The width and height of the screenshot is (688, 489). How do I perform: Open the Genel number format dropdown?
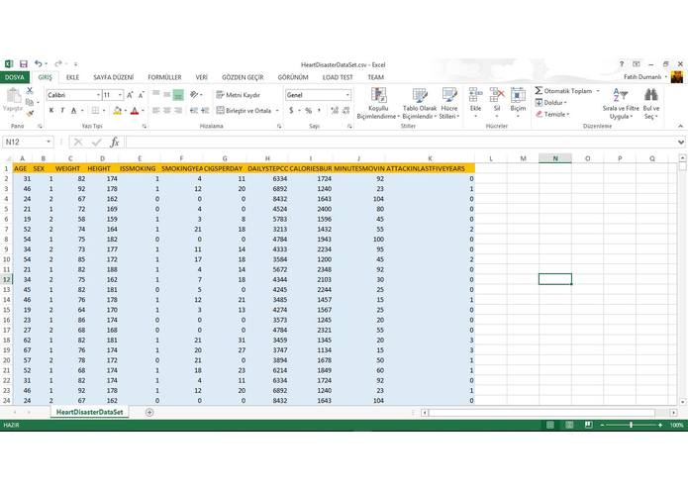coord(347,95)
